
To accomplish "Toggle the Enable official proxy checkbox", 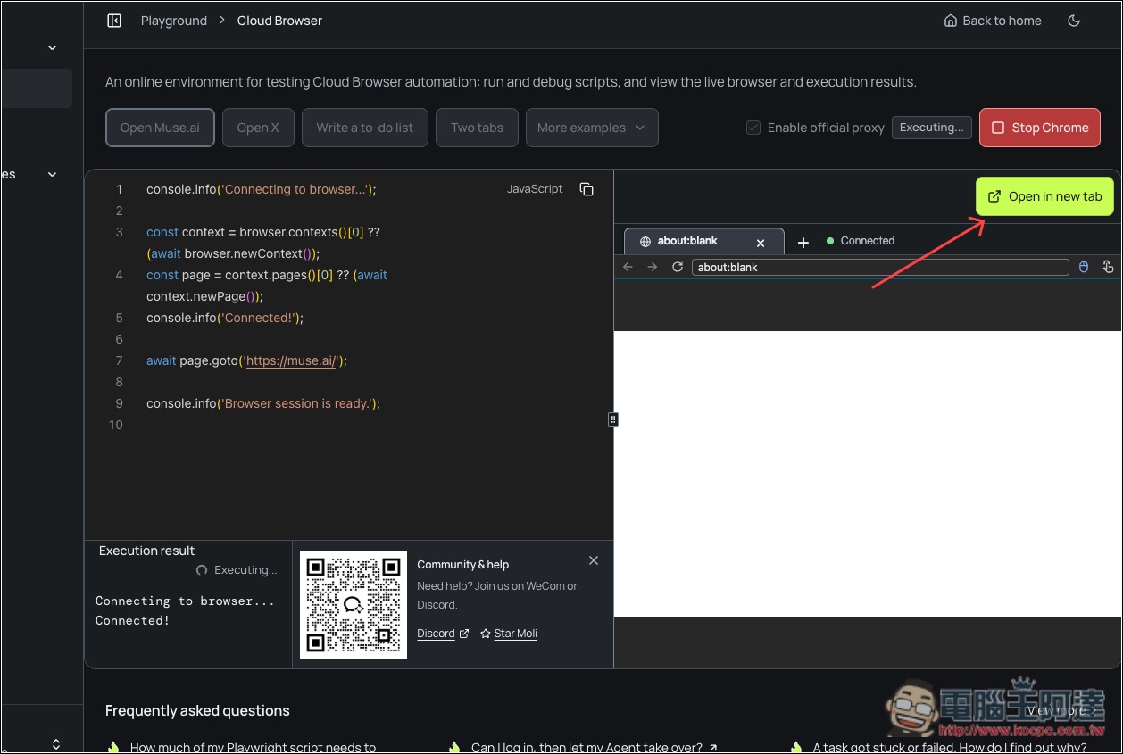I will tap(753, 128).
